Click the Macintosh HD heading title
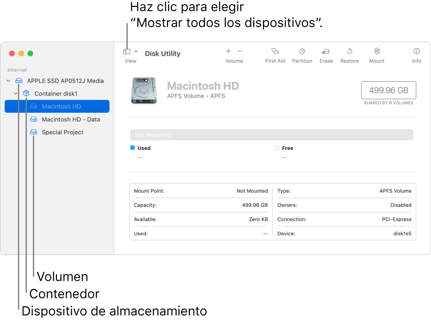Screen dimensions: 431x322 [203, 86]
